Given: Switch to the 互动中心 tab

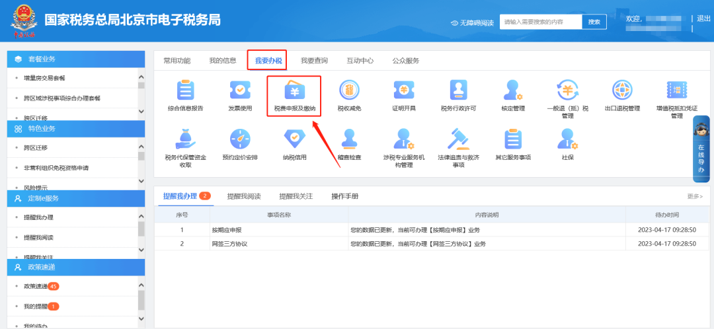Looking at the screenshot, I should 360,61.
